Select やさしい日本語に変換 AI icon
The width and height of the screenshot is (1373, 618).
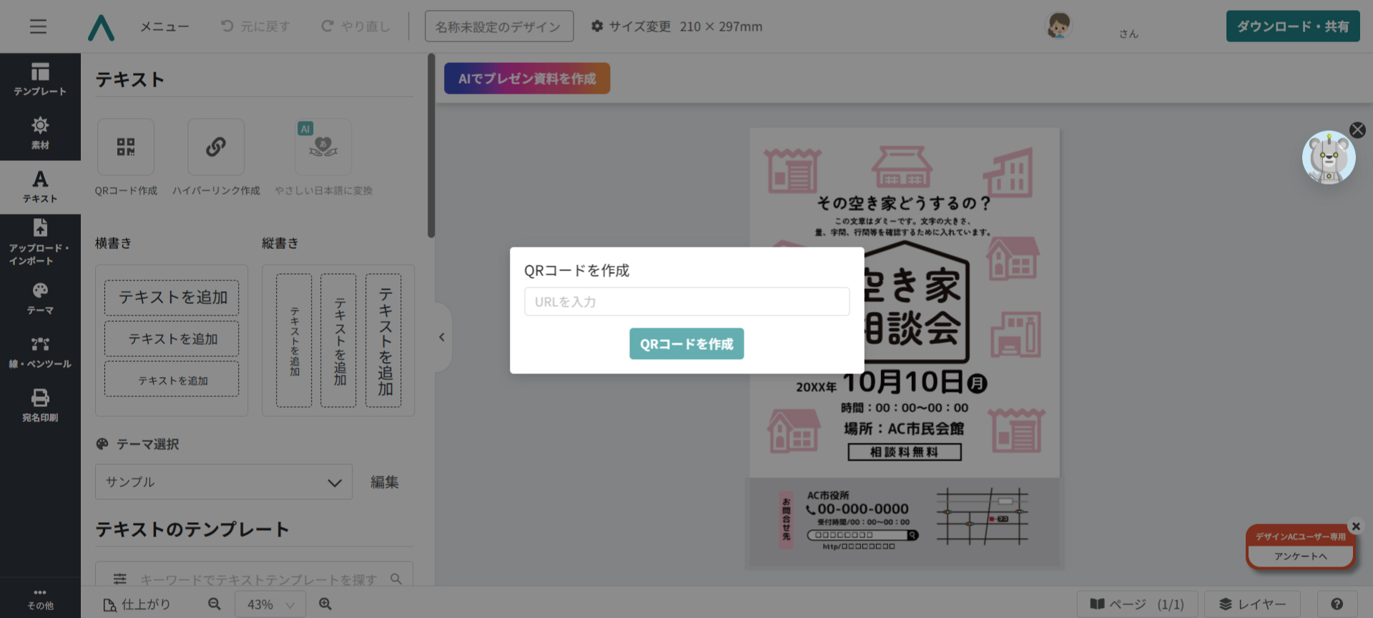[x=323, y=147]
